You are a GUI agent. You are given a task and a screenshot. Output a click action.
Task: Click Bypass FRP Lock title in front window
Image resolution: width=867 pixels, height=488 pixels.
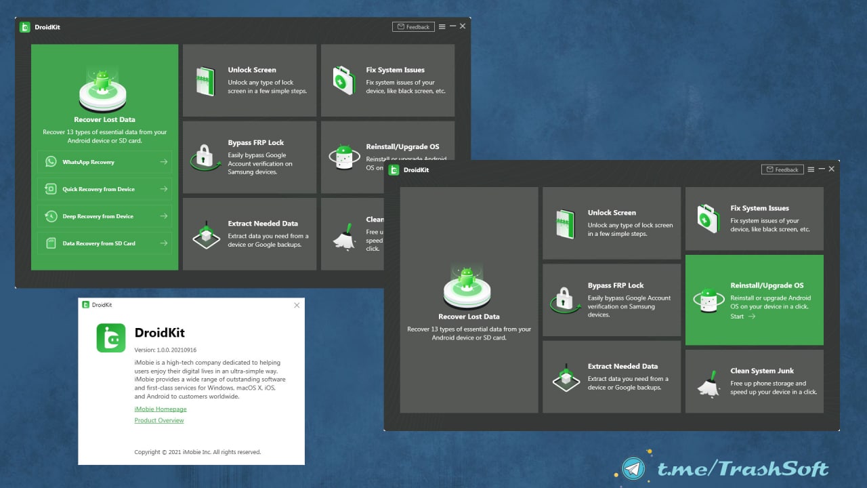[x=616, y=286]
